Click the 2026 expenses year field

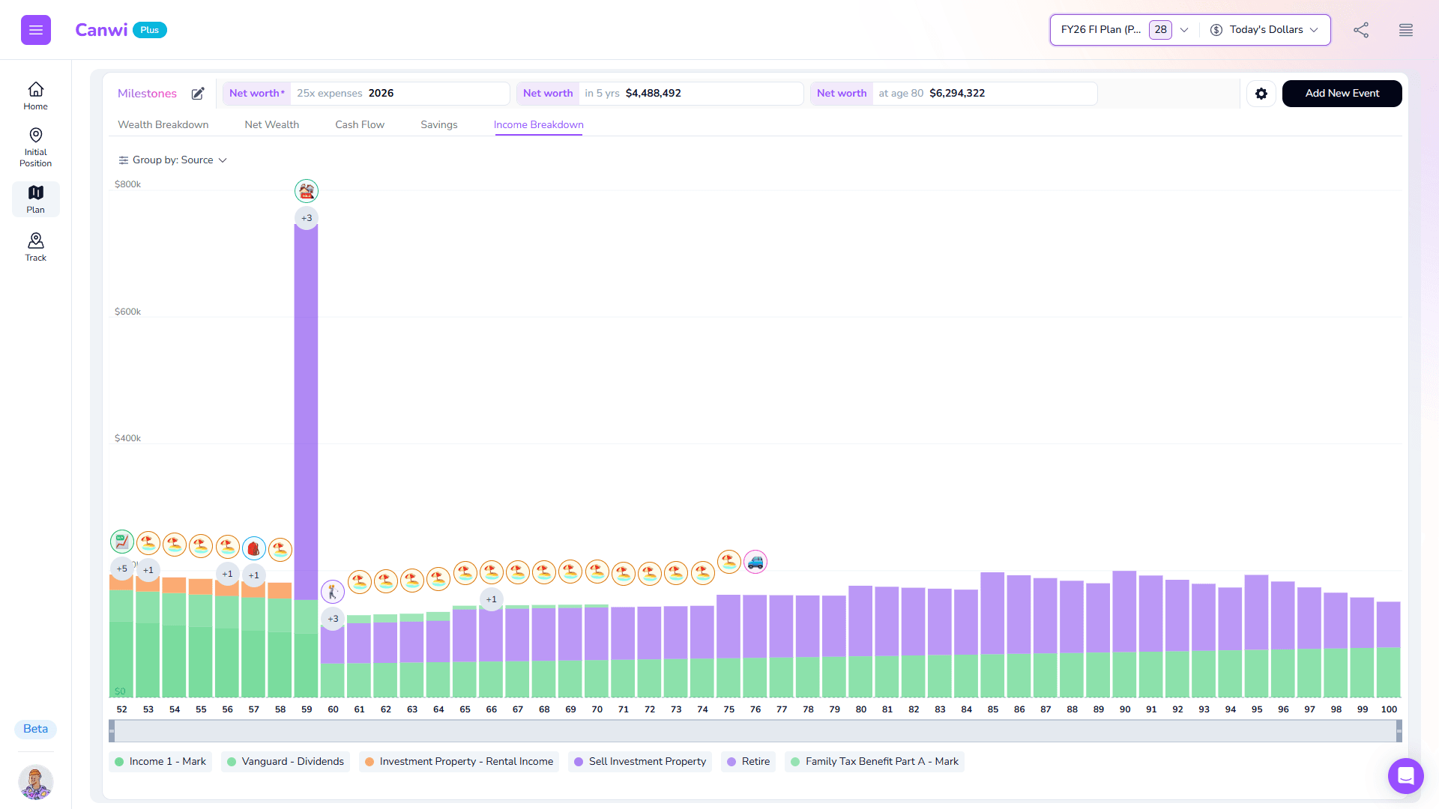[381, 93]
